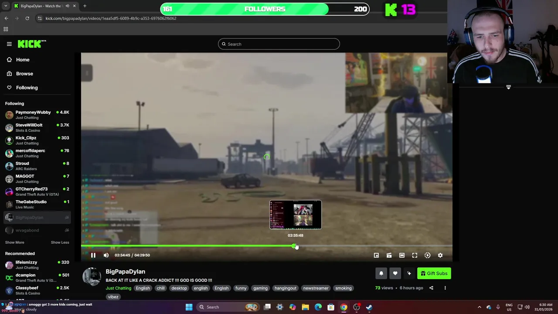Click Gift Subs button
The height and width of the screenshot is (314, 558).
point(434,273)
